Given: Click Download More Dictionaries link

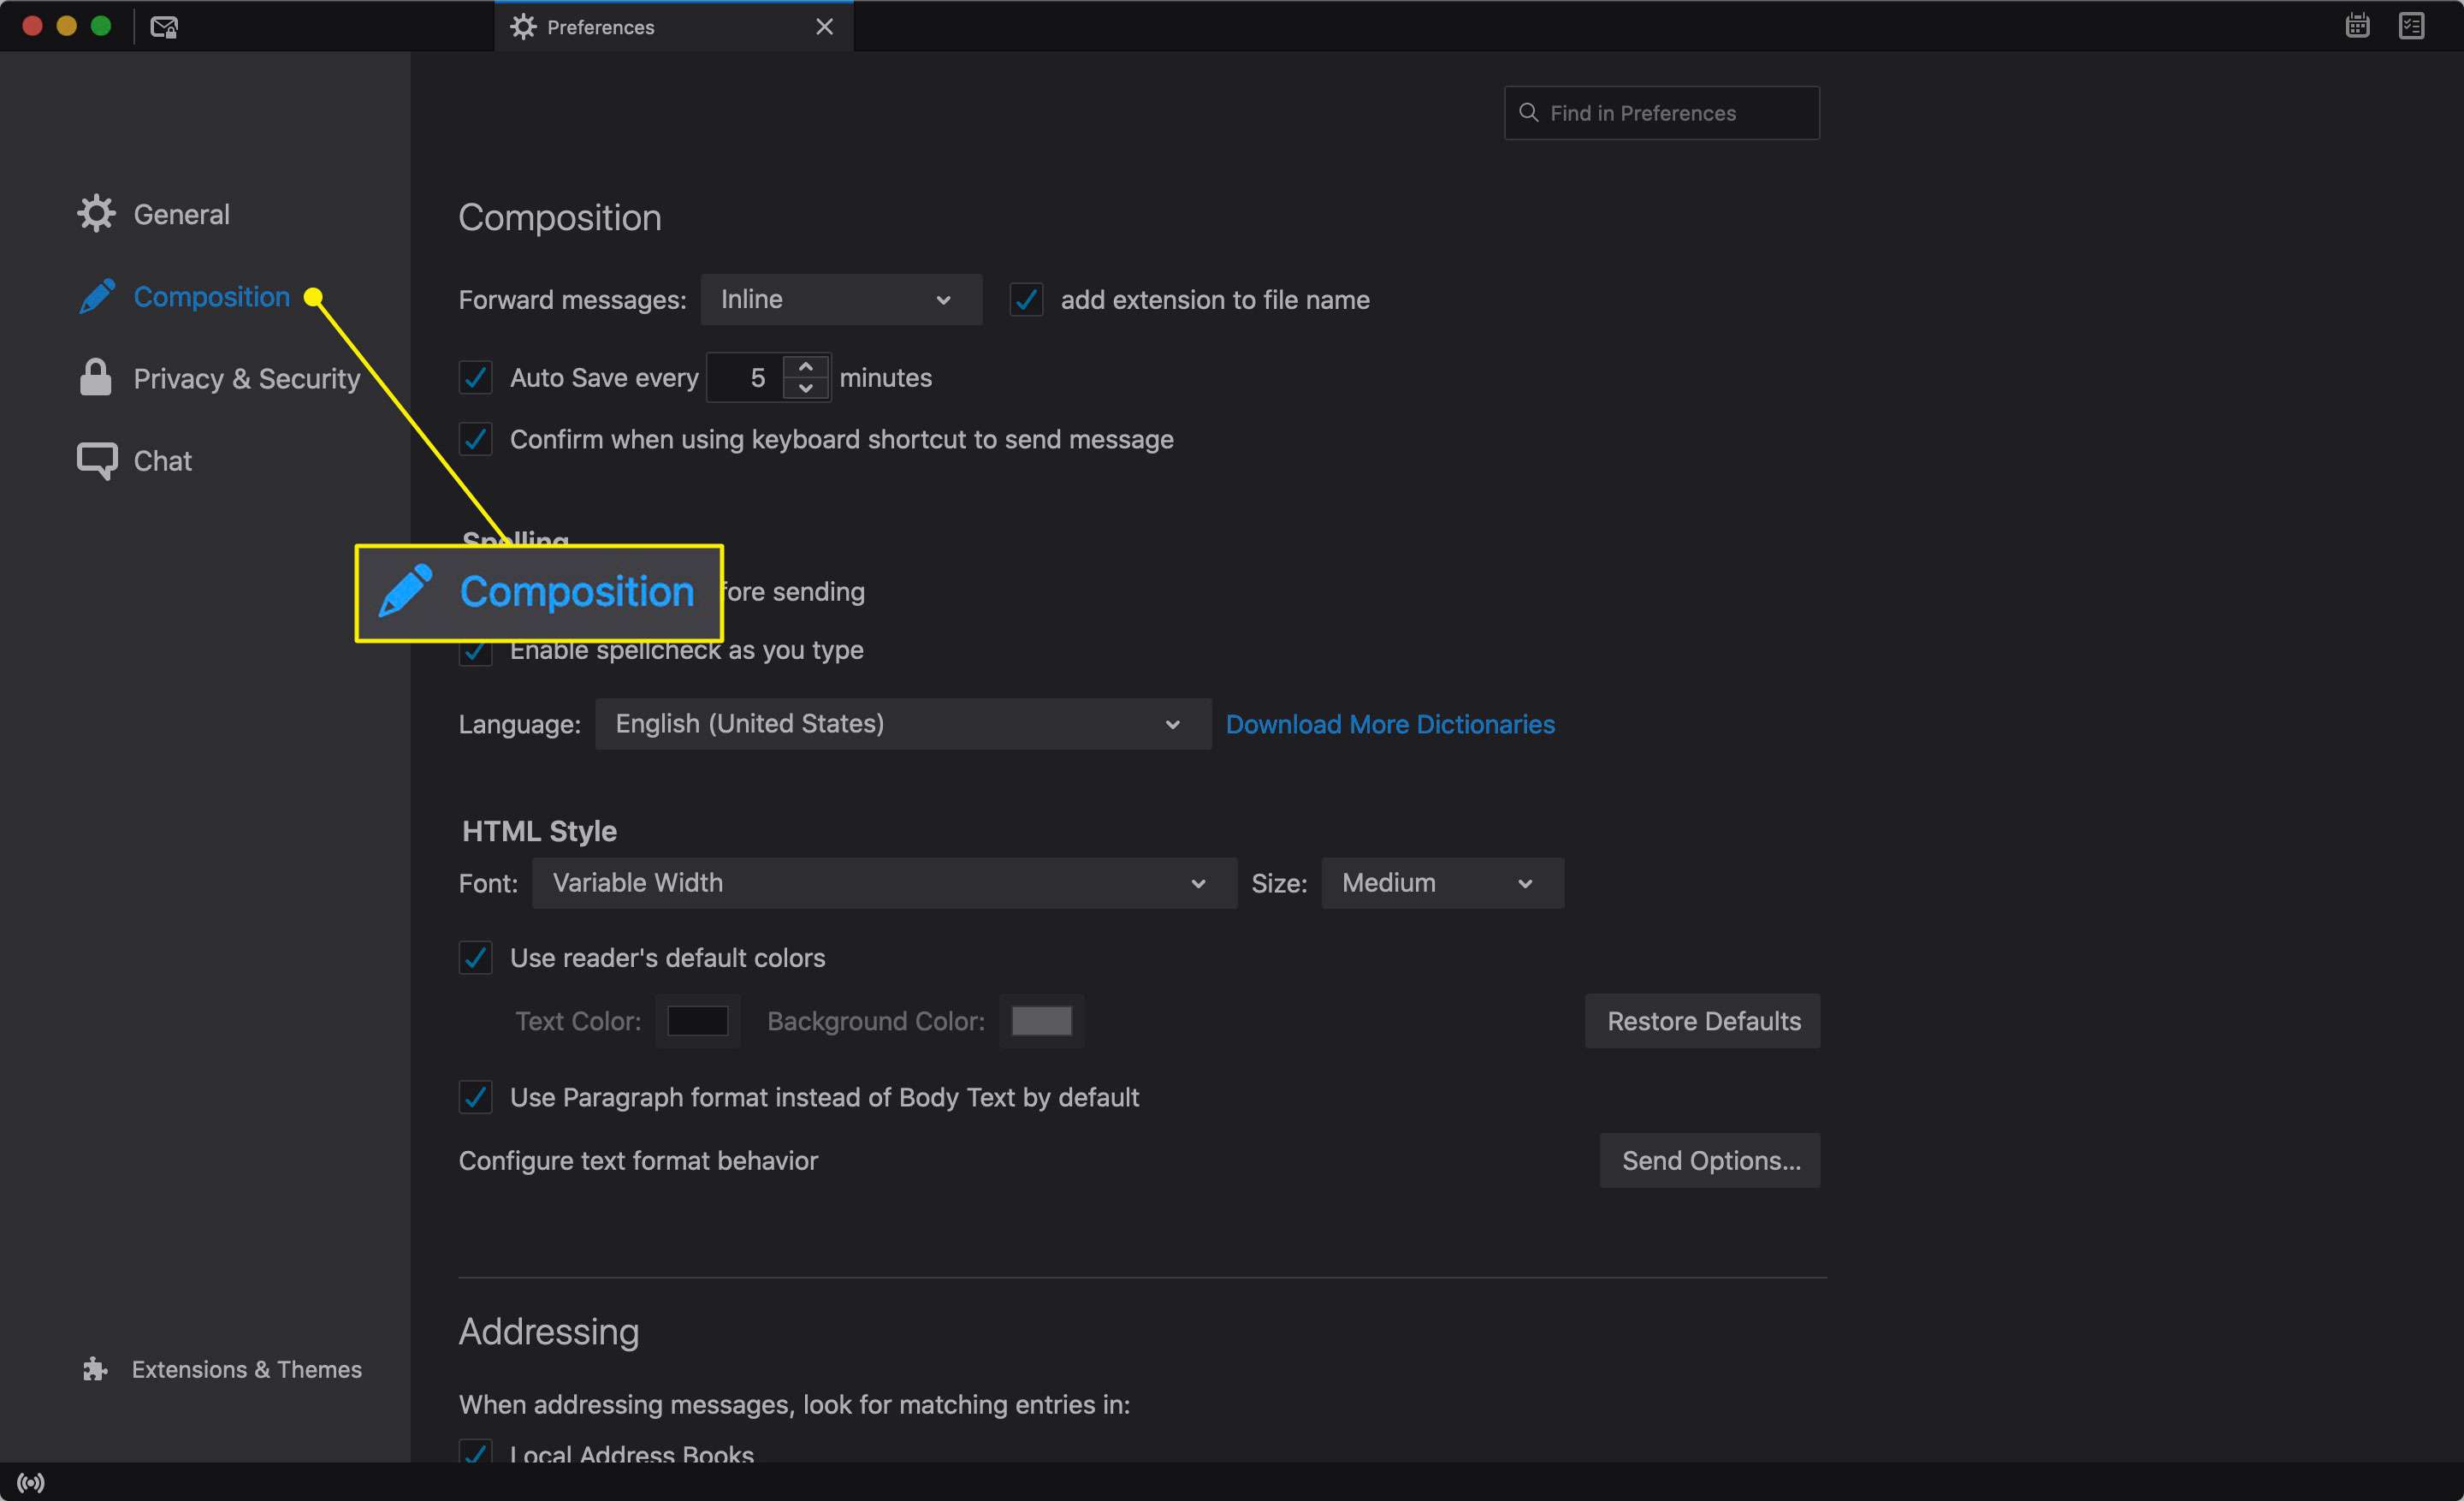Looking at the screenshot, I should click(1389, 723).
